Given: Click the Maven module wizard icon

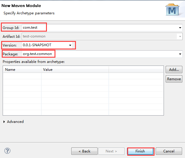Looking at the screenshot, I should click(x=172, y=10).
